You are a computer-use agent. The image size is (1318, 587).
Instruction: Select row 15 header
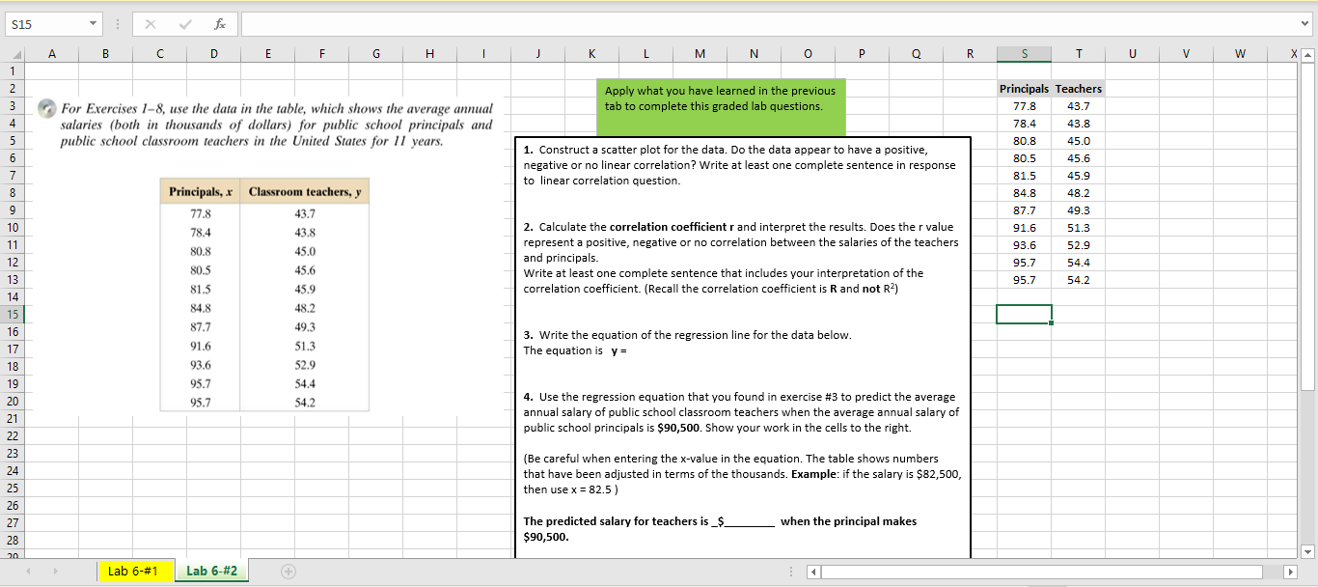click(x=13, y=314)
